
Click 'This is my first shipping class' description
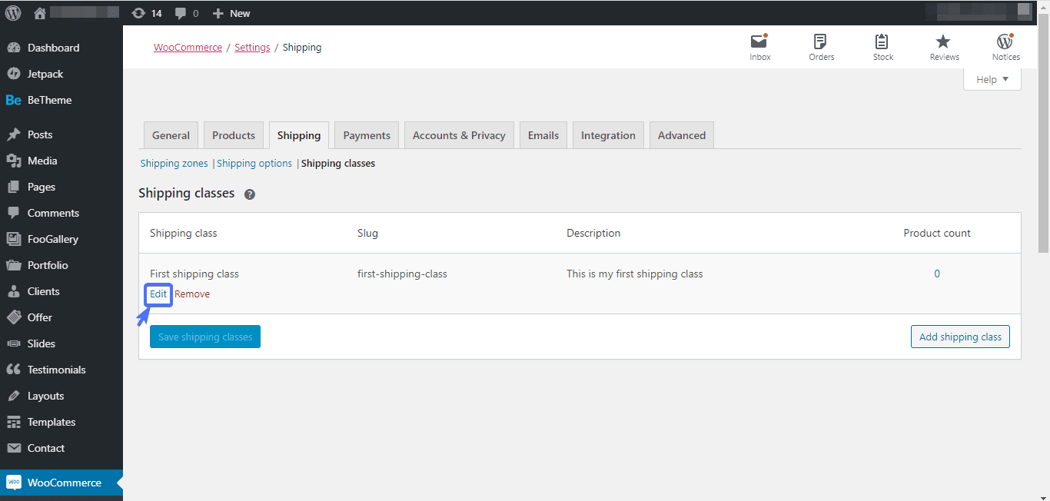(x=635, y=274)
